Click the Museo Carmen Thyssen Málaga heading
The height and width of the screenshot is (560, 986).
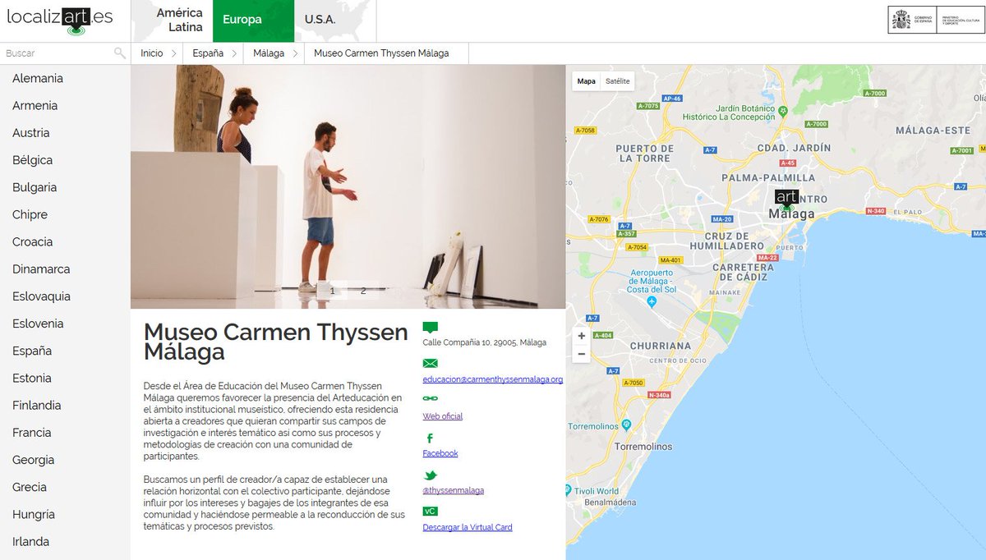[275, 342]
